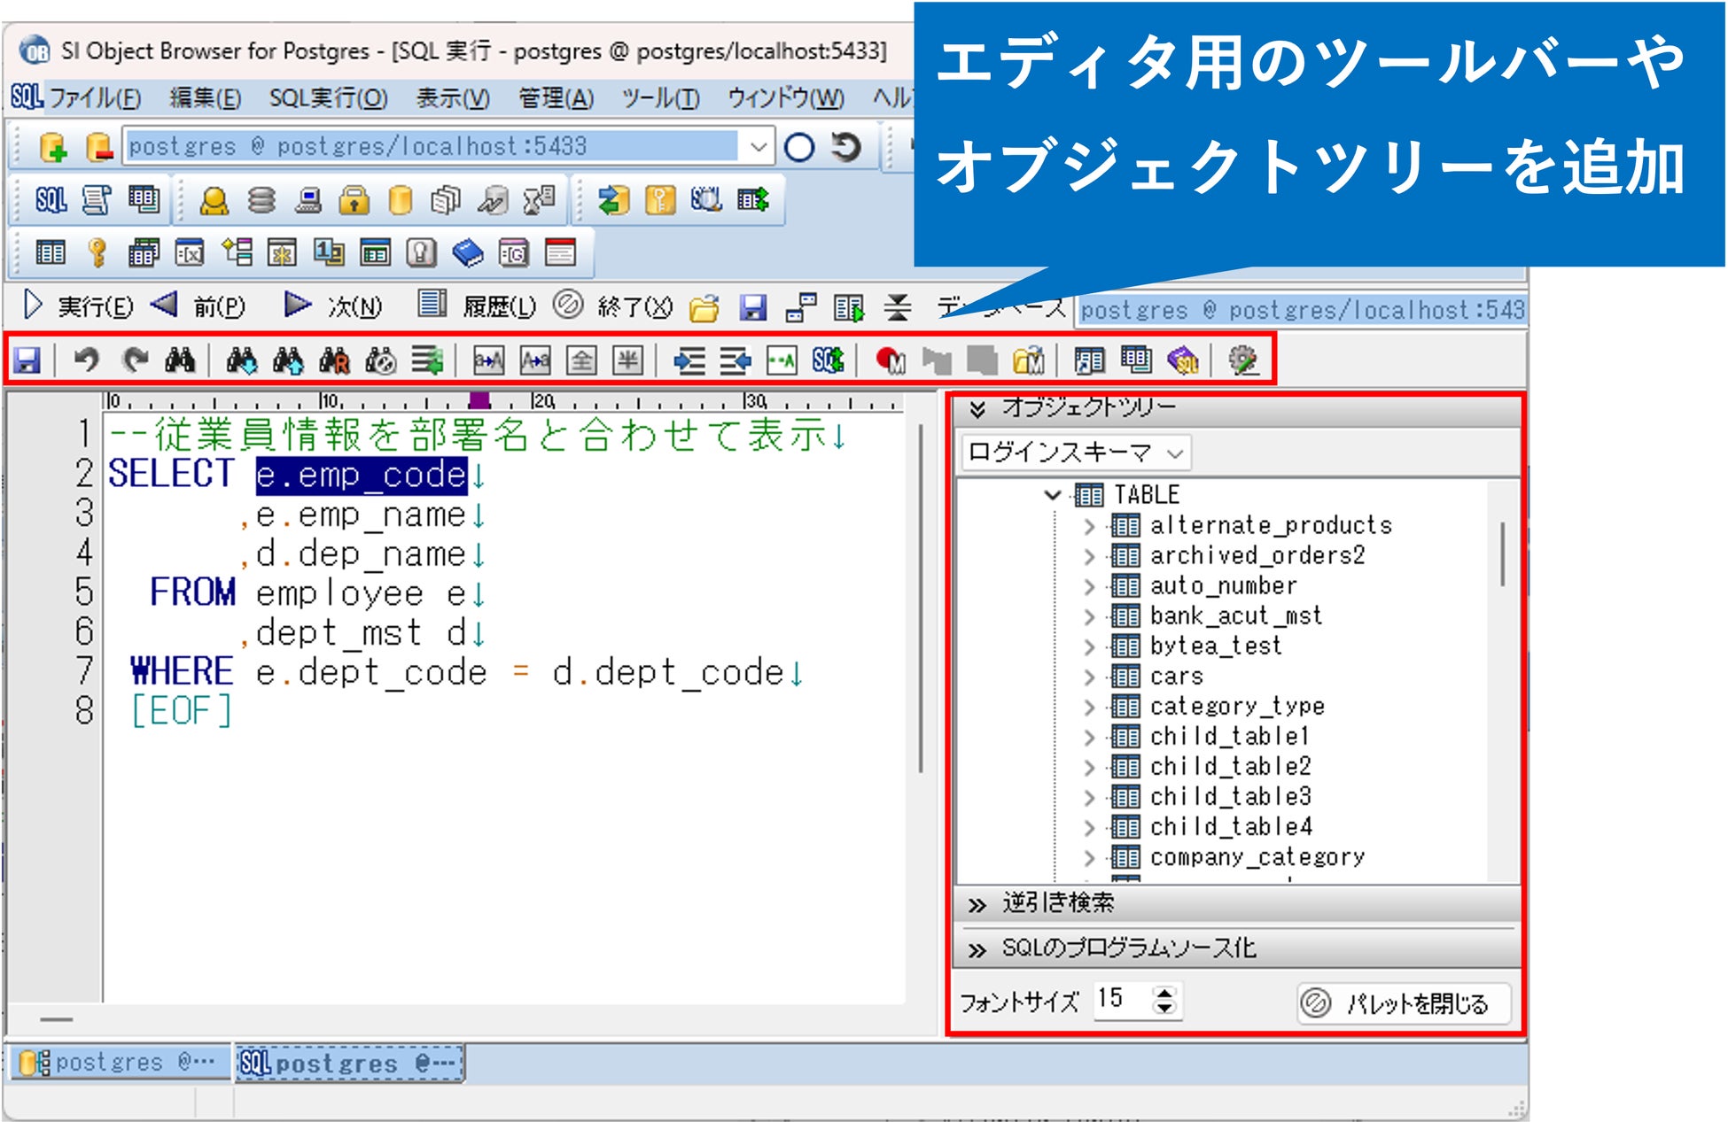Click the increase indent icon

689,360
